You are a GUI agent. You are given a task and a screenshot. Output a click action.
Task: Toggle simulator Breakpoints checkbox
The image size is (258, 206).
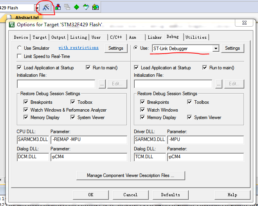(x=26, y=102)
